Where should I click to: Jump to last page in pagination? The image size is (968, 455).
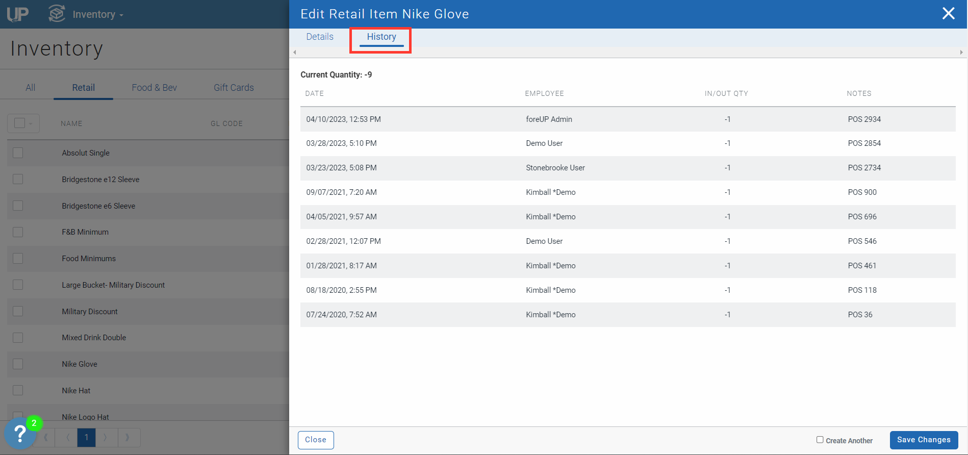coord(128,437)
